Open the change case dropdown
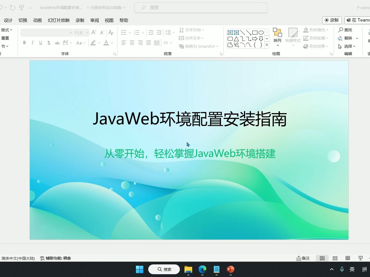Image resolution: width=370 pixels, height=277 pixels. (x=81, y=43)
